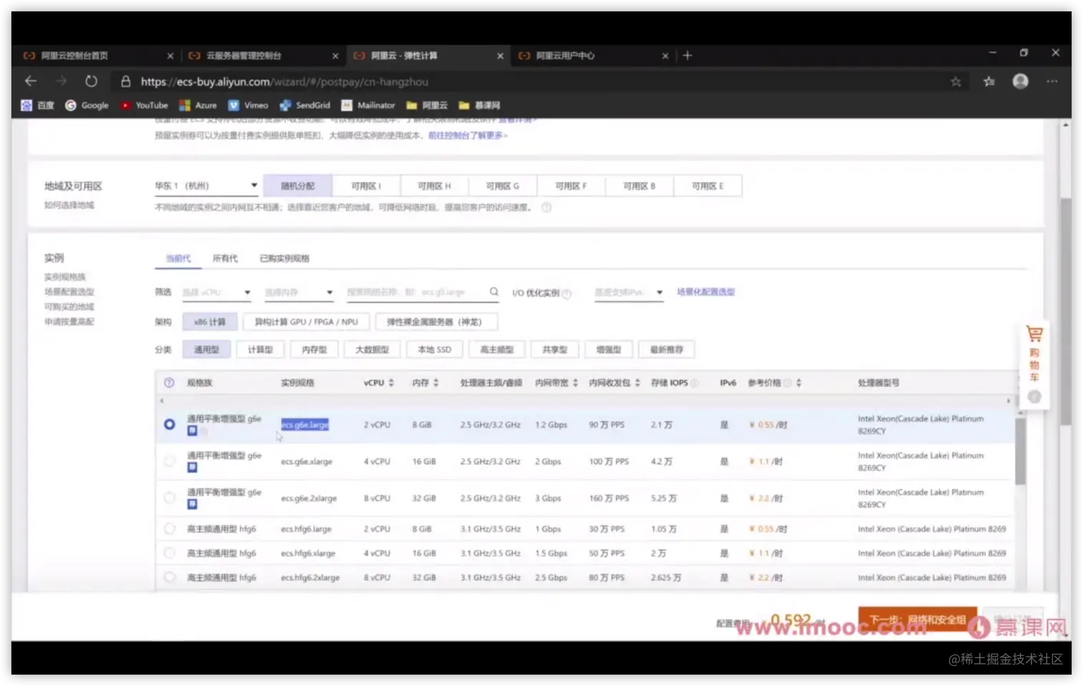Open the 购物车 shopping cart
This screenshot has width=1083, height=686.
click(x=1034, y=354)
